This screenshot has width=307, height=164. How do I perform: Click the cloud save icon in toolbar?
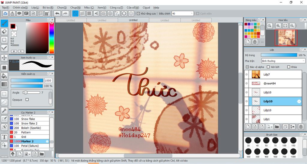(x=5, y=13)
